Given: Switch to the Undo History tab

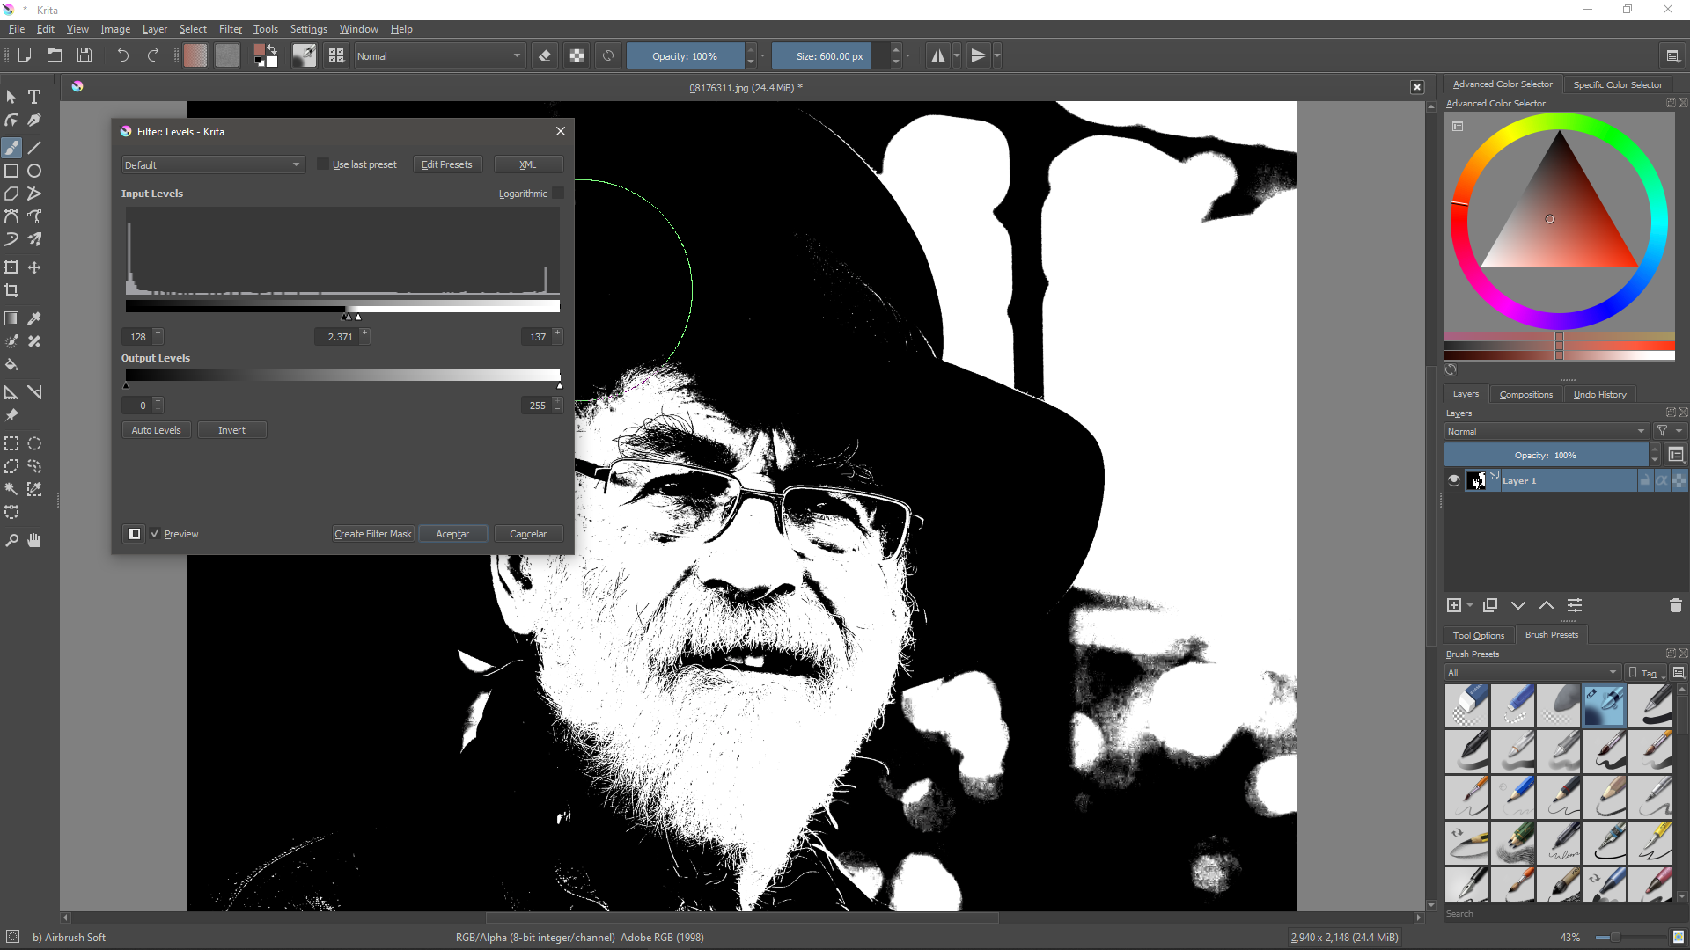Looking at the screenshot, I should (x=1599, y=395).
